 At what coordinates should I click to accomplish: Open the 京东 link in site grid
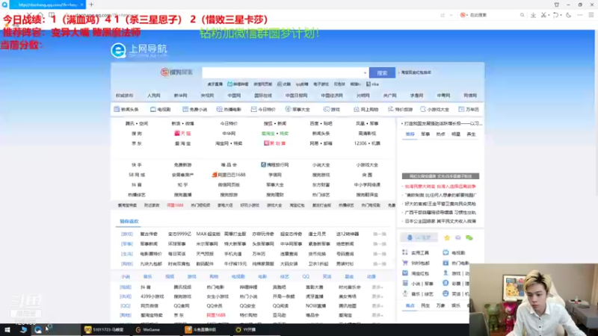(x=137, y=143)
